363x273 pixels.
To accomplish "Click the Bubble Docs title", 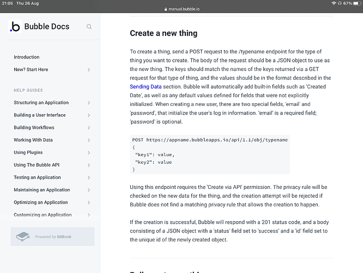I will point(47,26).
